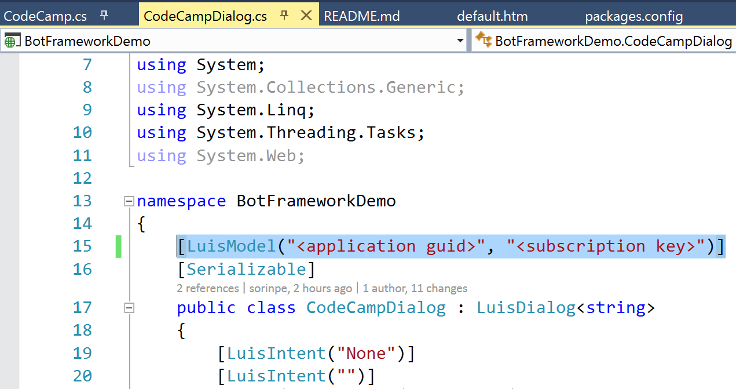Open the BotFrameworkDemo project dropdown

460,41
